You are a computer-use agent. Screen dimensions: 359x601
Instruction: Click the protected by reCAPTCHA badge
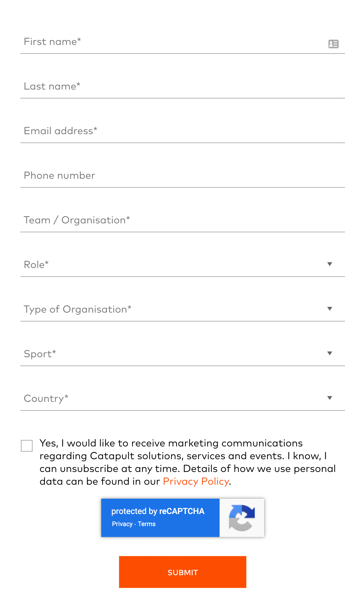click(x=183, y=518)
